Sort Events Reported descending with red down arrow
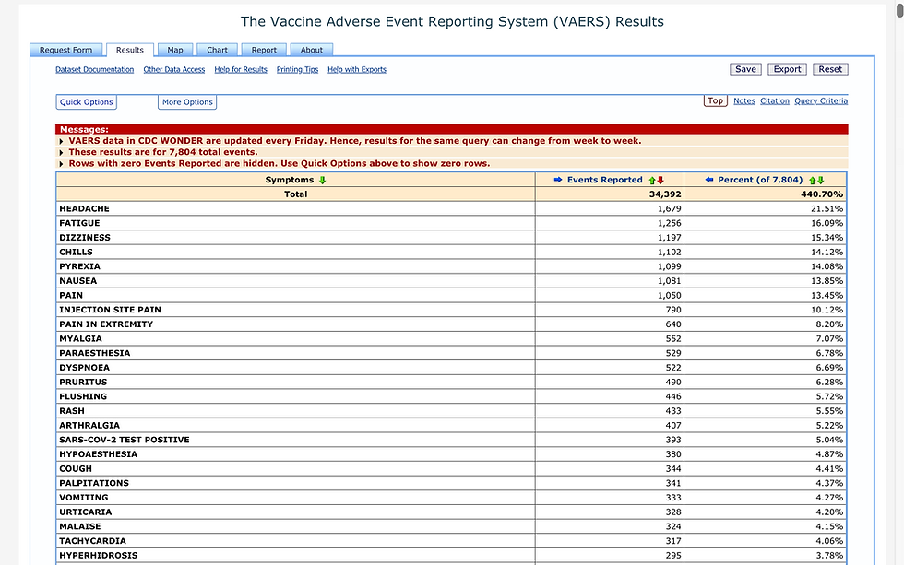 coord(660,181)
